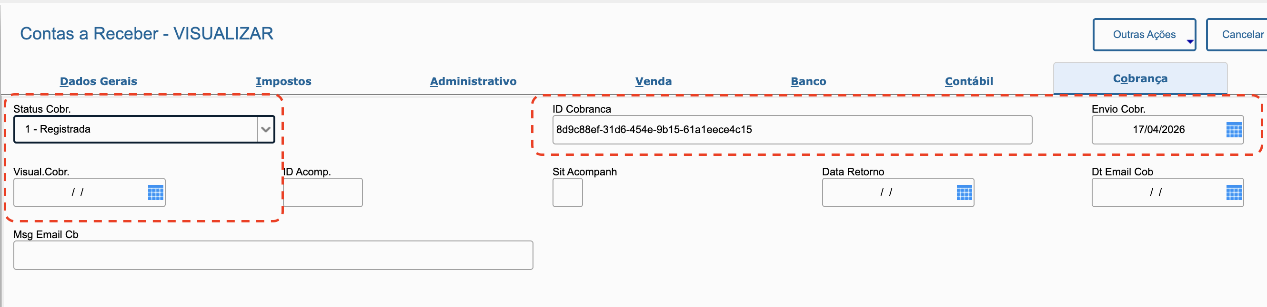Open the Visual.Cobr. calendar picker
This screenshot has height=307, width=1267.
coord(155,193)
